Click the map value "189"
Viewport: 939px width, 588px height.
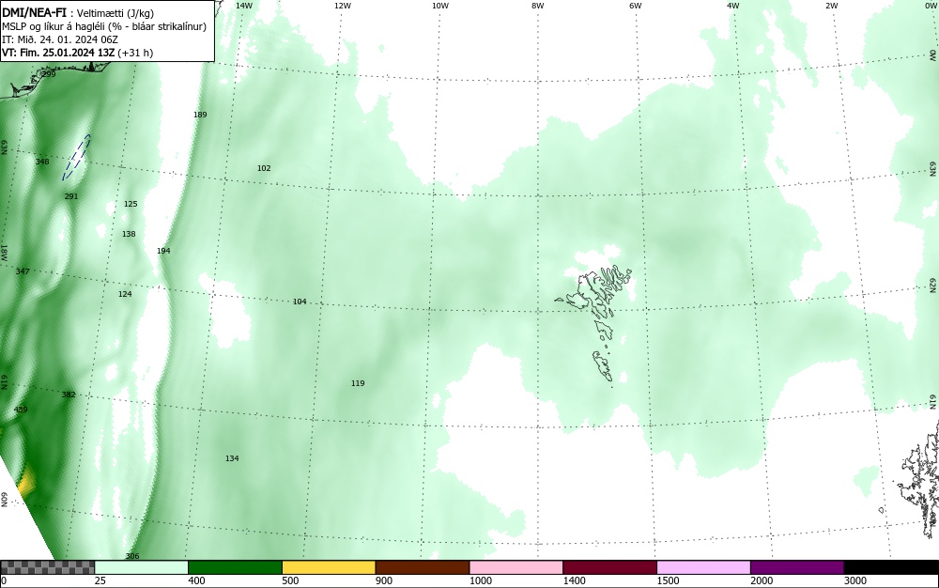[x=200, y=115]
